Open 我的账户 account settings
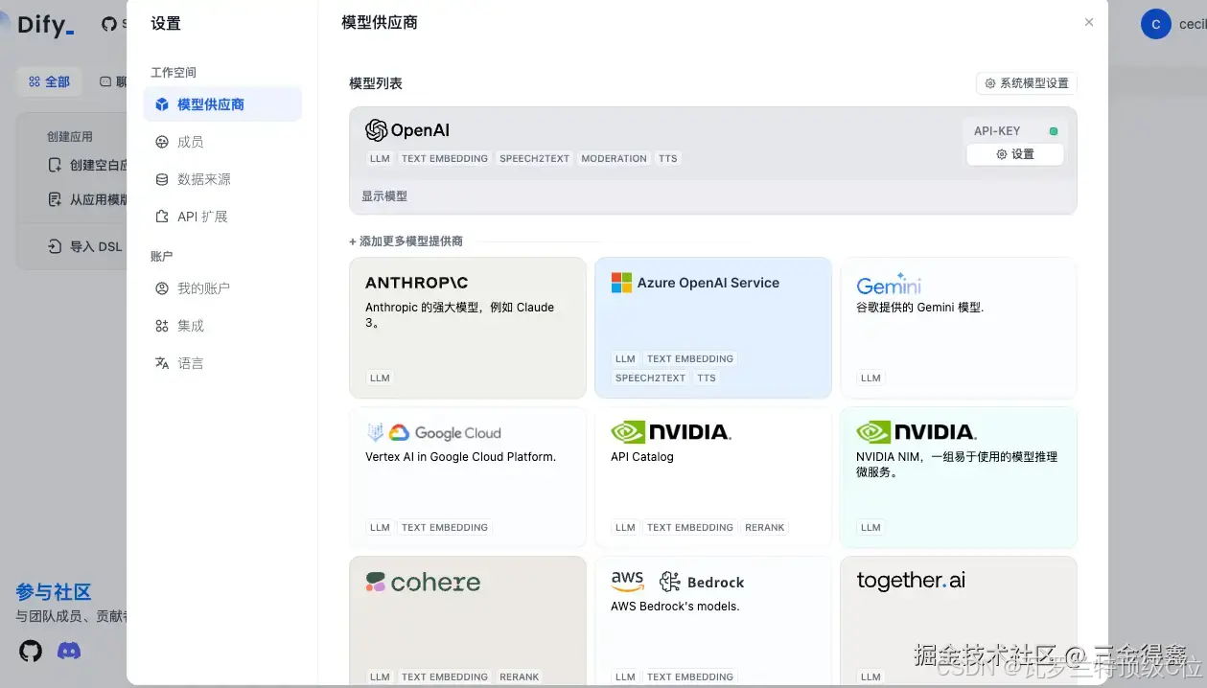The height and width of the screenshot is (688, 1207). point(222,288)
